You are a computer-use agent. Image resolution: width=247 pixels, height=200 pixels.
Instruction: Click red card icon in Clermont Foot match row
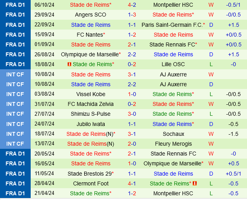click(x=195, y=183)
